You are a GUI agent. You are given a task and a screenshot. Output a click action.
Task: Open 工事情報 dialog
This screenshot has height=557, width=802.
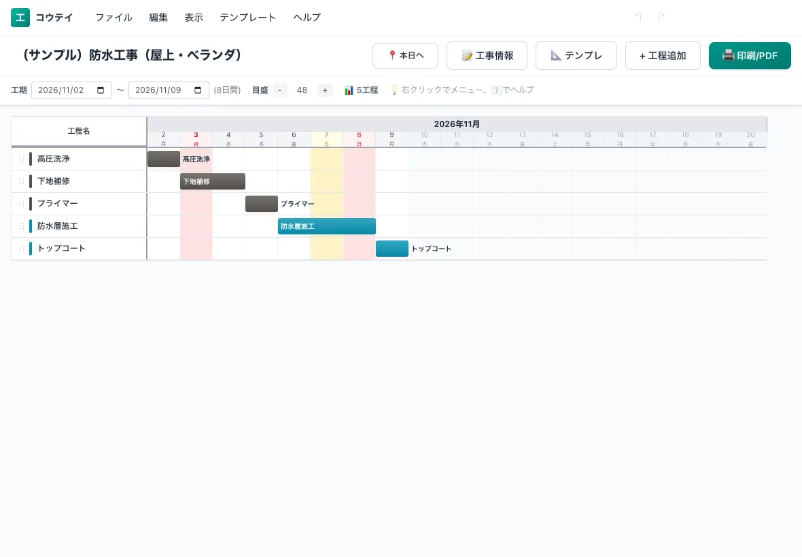[487, 56]
